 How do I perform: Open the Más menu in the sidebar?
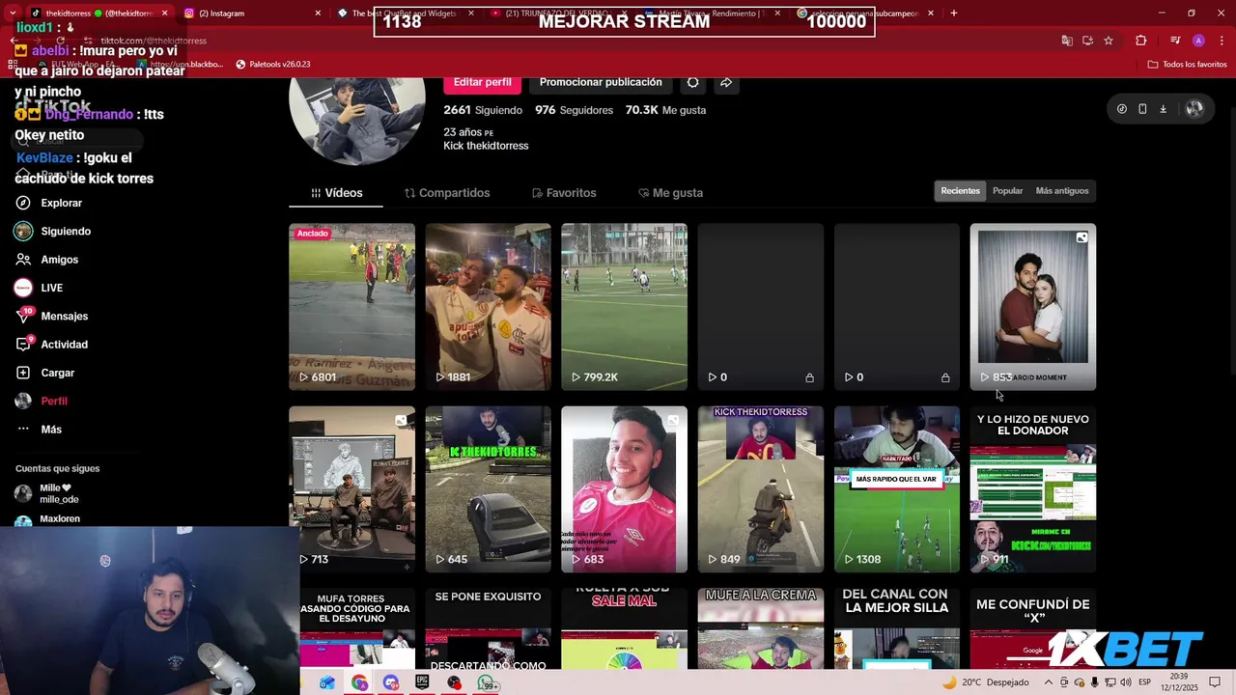point(51,430)
